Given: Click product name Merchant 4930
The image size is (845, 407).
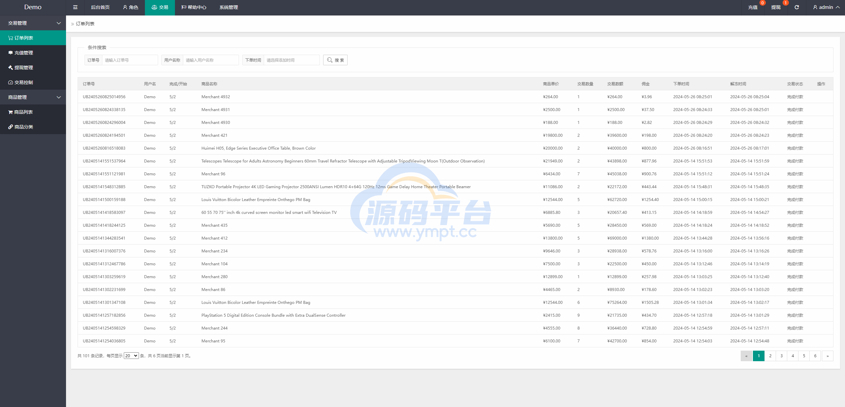Looking at the screenshot, I should [216, 123].
